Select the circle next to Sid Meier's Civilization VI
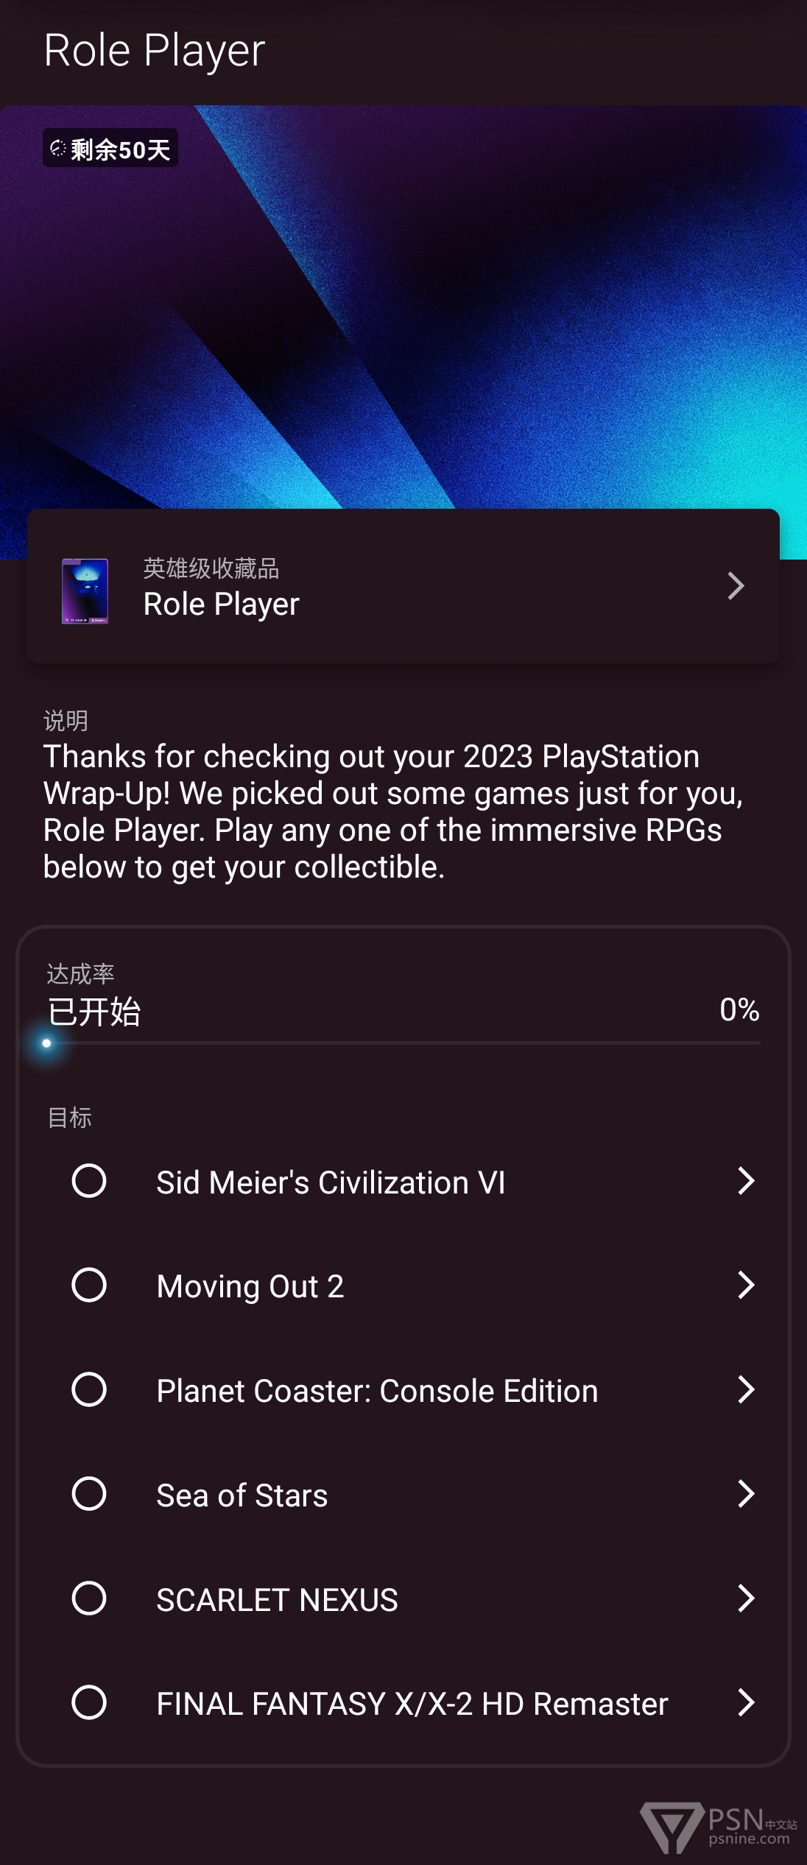 click(89, 1181)
